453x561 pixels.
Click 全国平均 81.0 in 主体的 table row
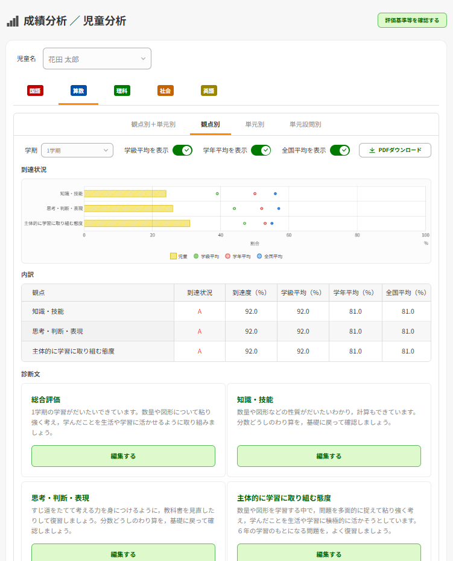408,351
